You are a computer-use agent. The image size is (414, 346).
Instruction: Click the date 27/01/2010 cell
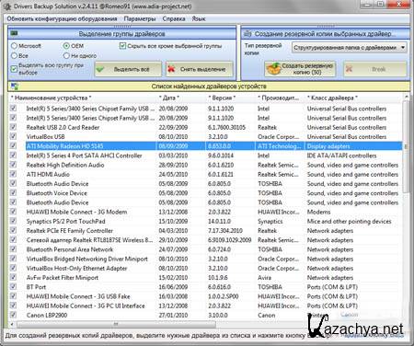(x=173, y=315)
